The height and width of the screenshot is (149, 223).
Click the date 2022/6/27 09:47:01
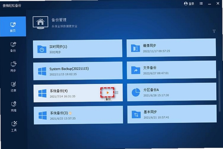pos(156,73)
